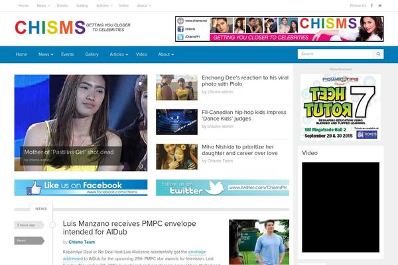Screen dimensions: 398x265
Task: Click the Luis Manzano article photo
Action: 259,242
